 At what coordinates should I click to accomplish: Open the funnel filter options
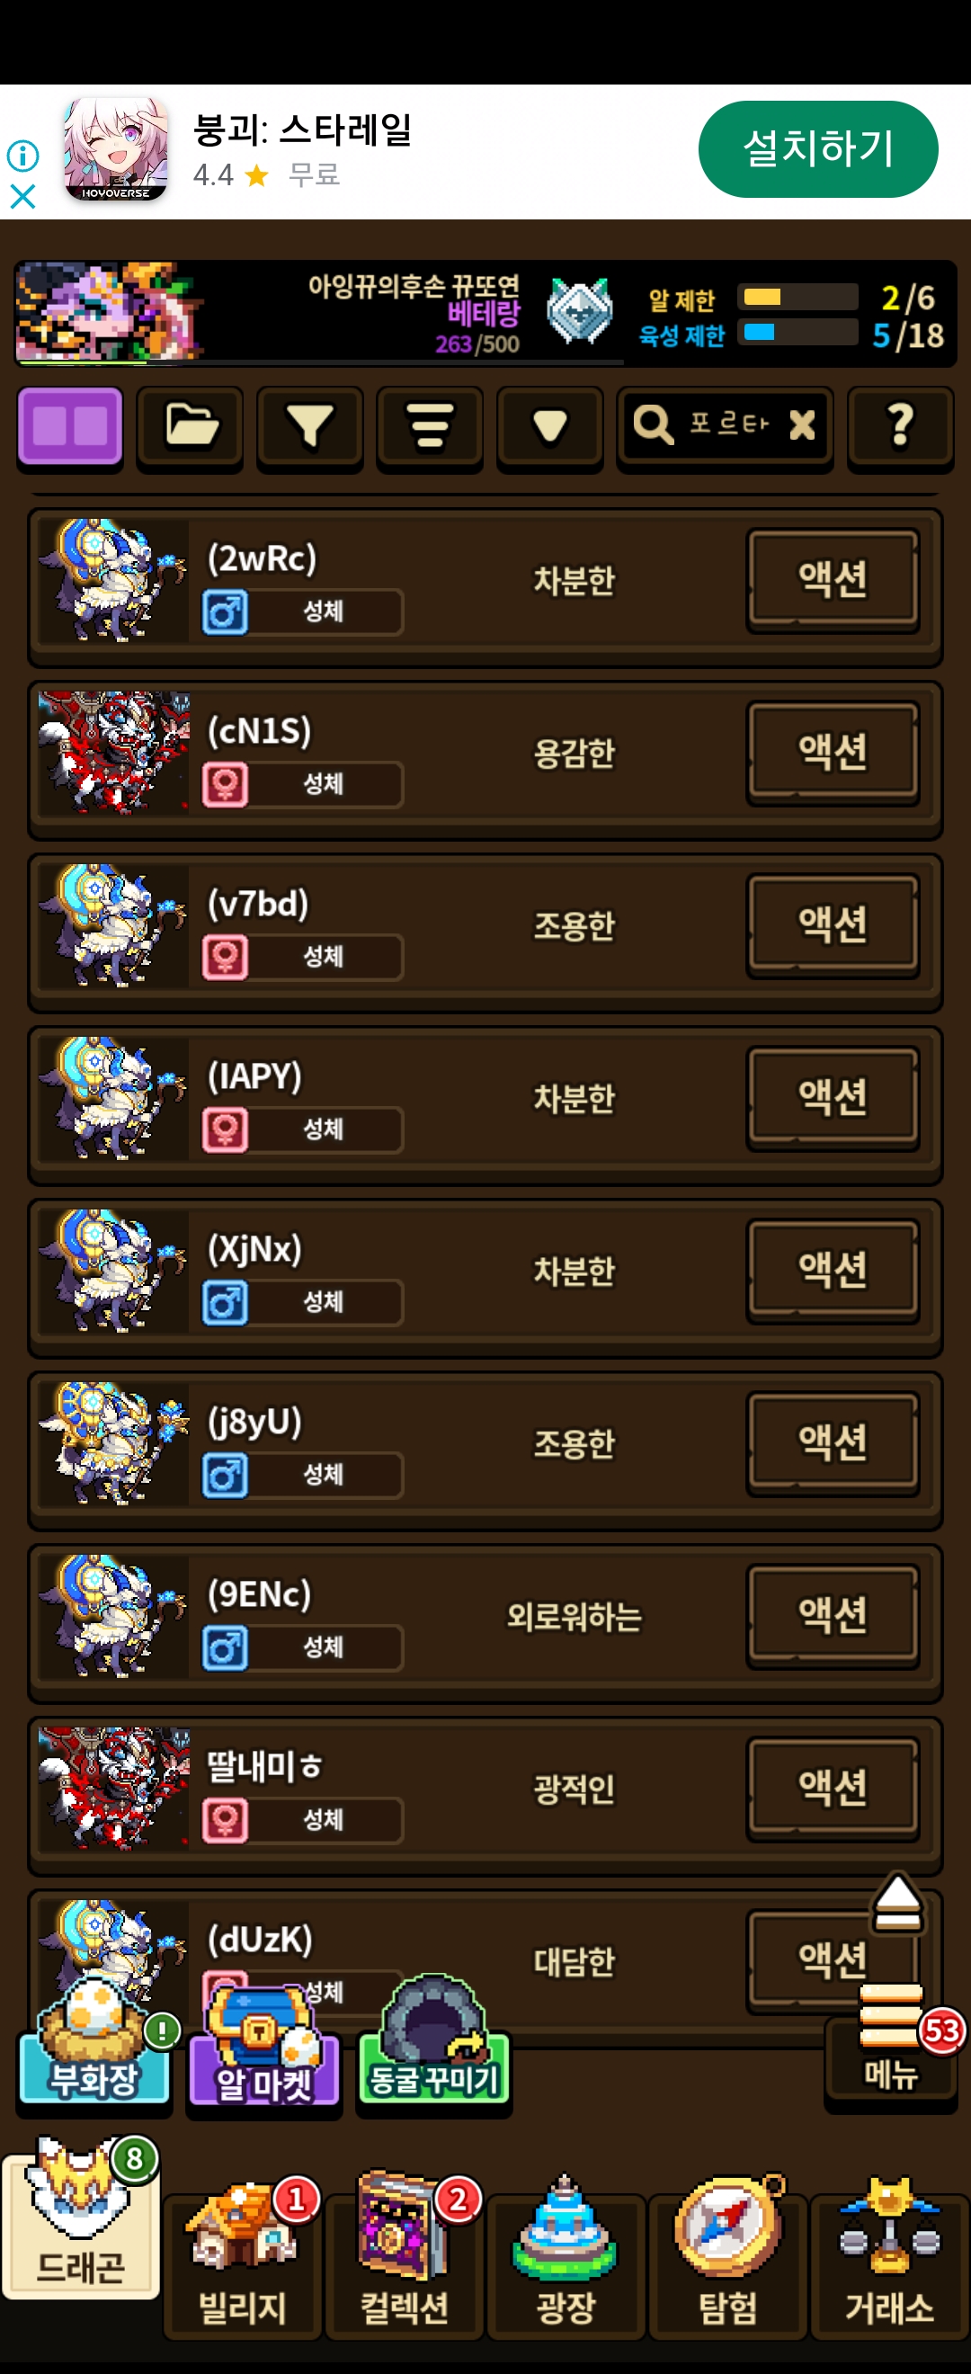coord(309,428)
